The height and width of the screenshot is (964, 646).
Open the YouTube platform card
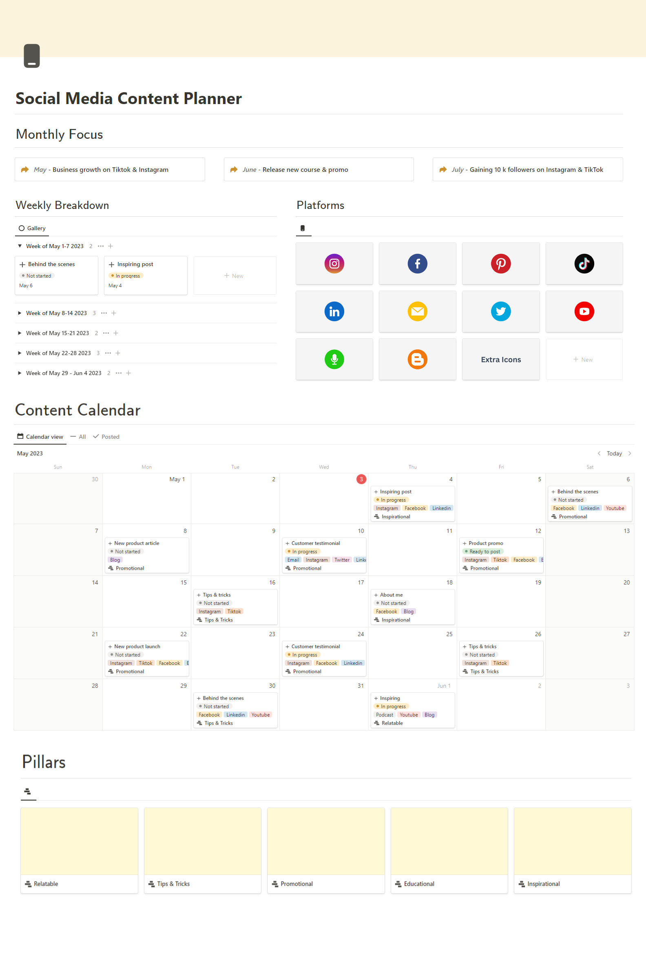pos(584,311)
